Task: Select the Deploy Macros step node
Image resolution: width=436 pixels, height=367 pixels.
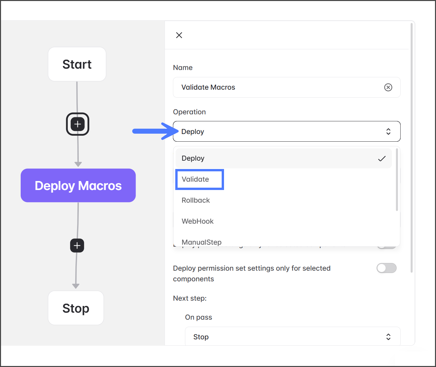Action: [x=78, y=186]
